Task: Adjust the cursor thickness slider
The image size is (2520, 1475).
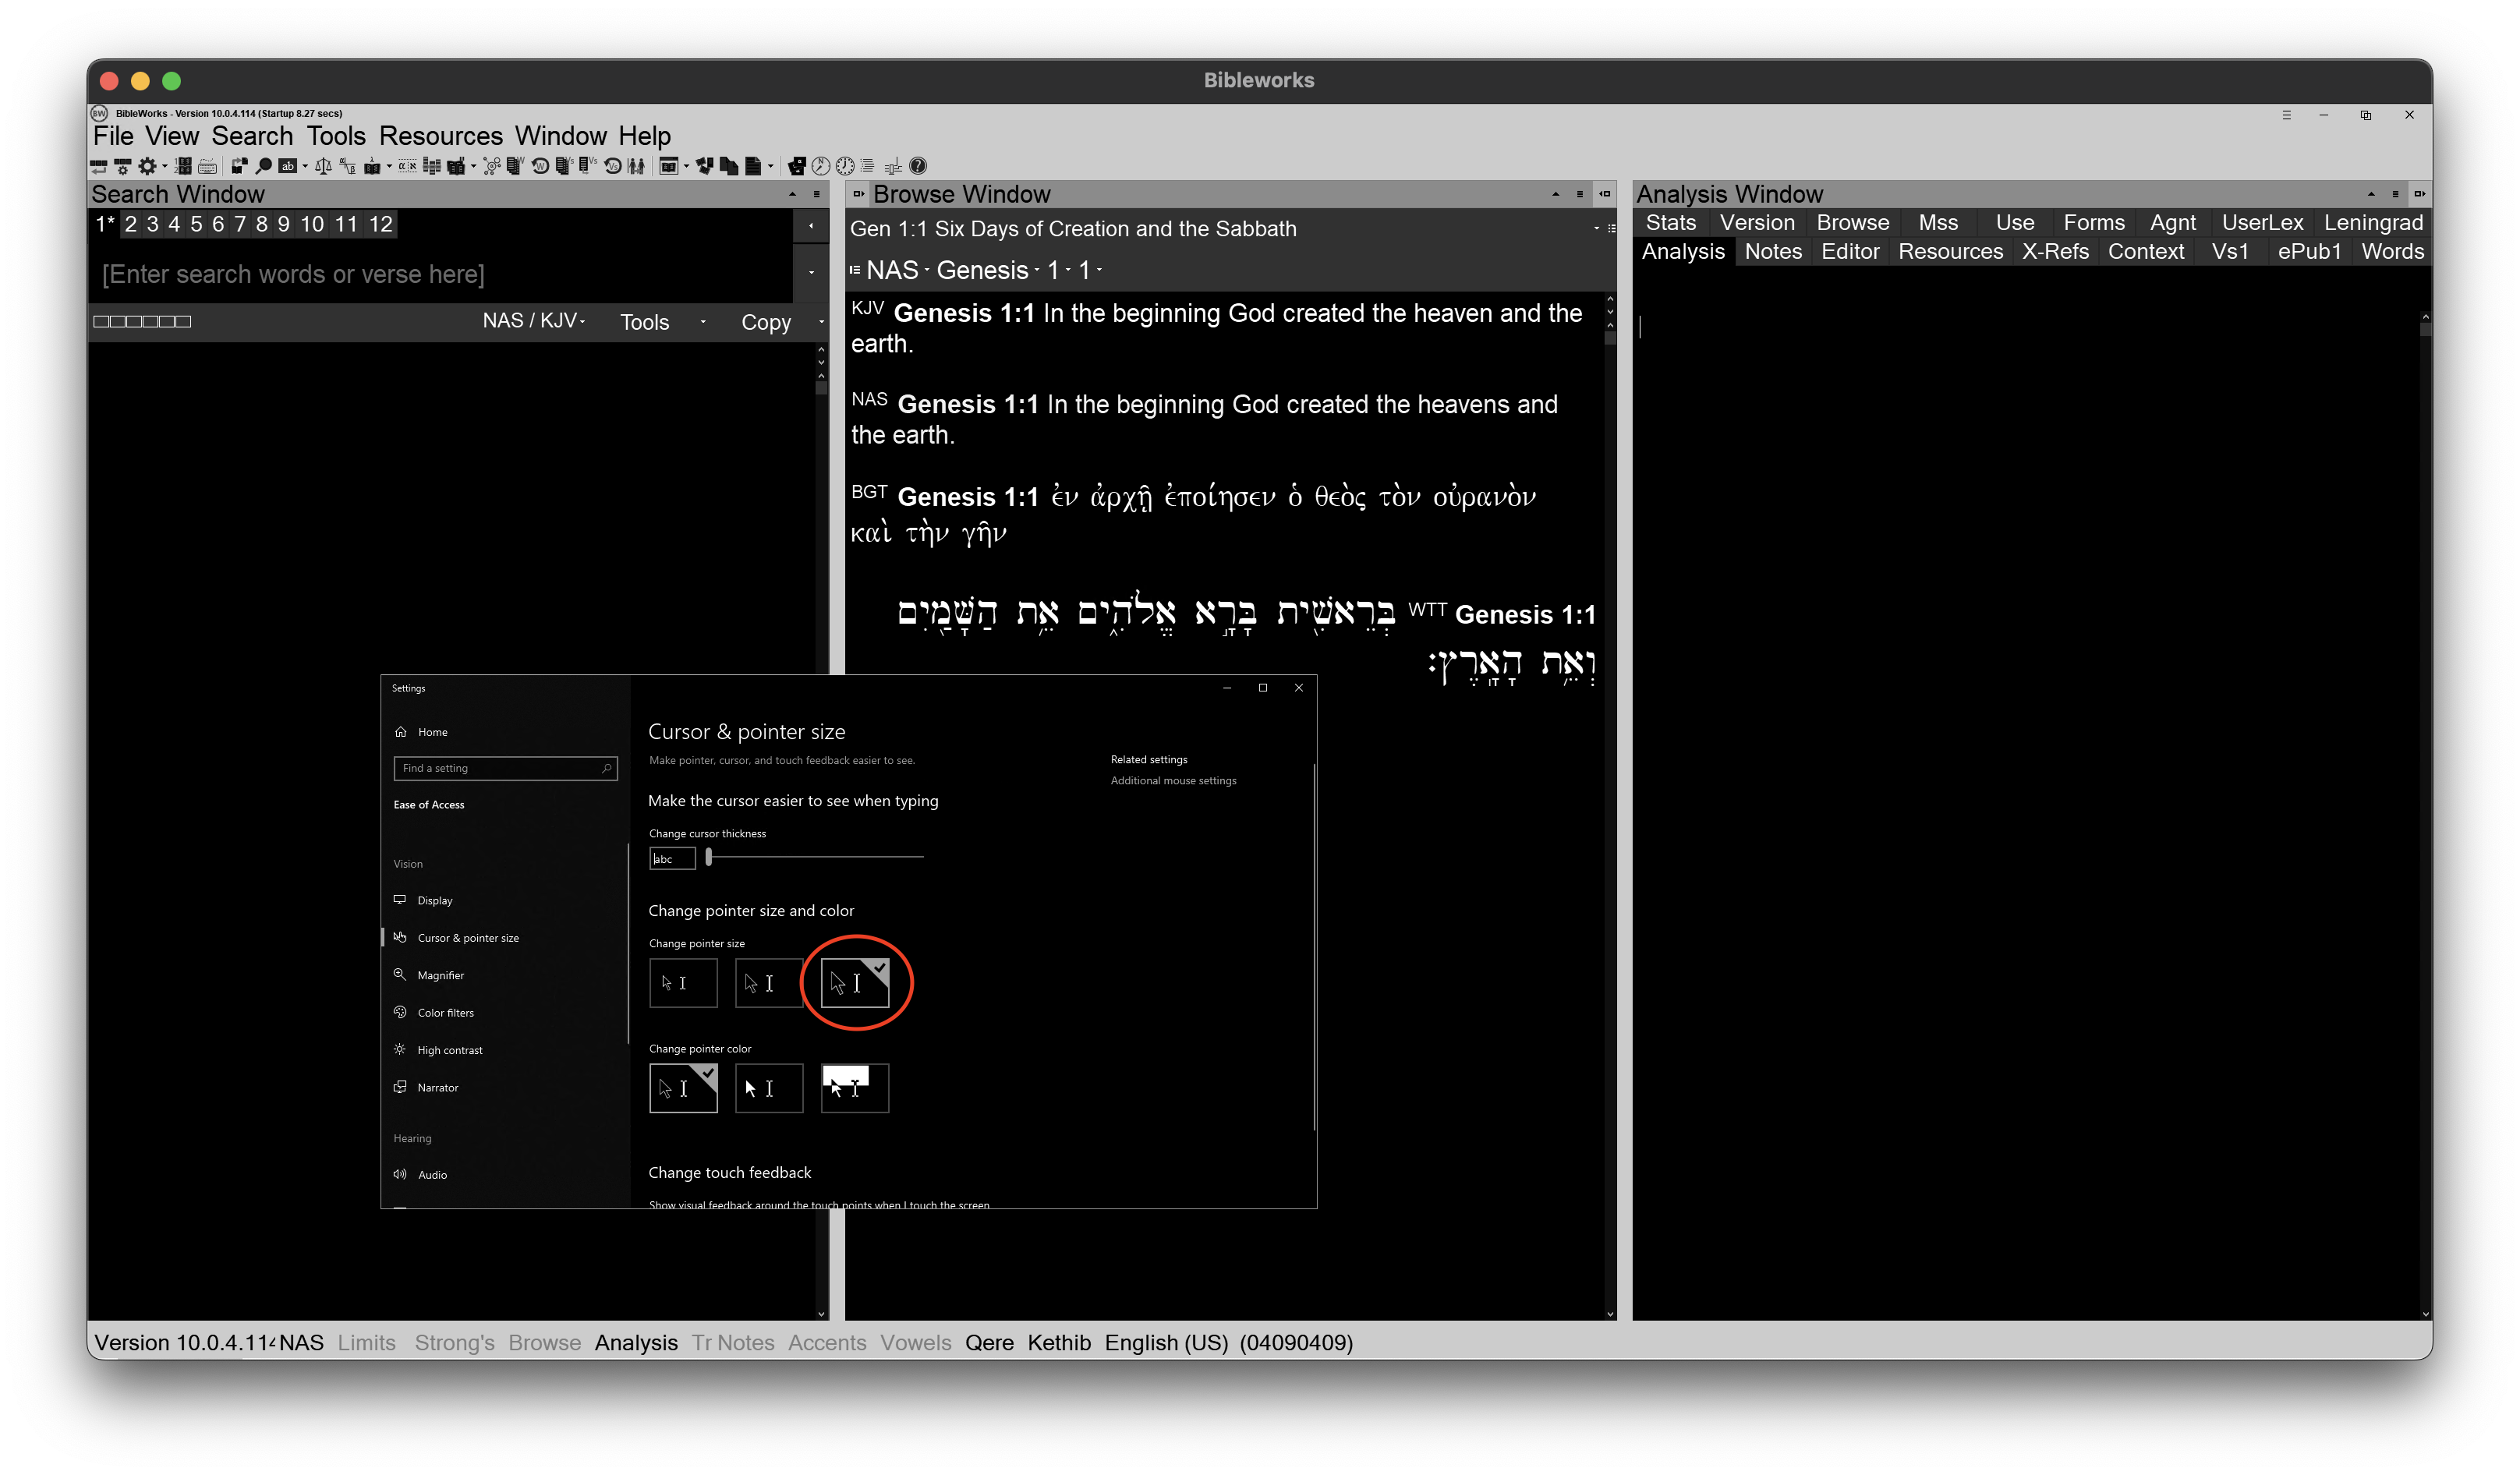Action: click(x=709, y=858)
